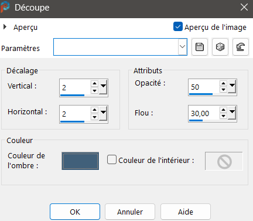The image size is (253, 221).
Task: Decrease Flou value with the down arrow
Action: point(223,116)
